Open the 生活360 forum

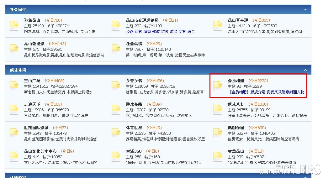tap(134, 151)
